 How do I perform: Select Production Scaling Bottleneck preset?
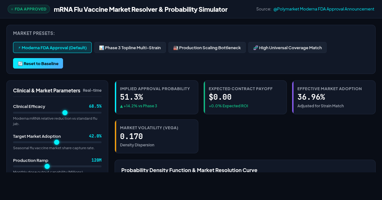coord(207,48)
